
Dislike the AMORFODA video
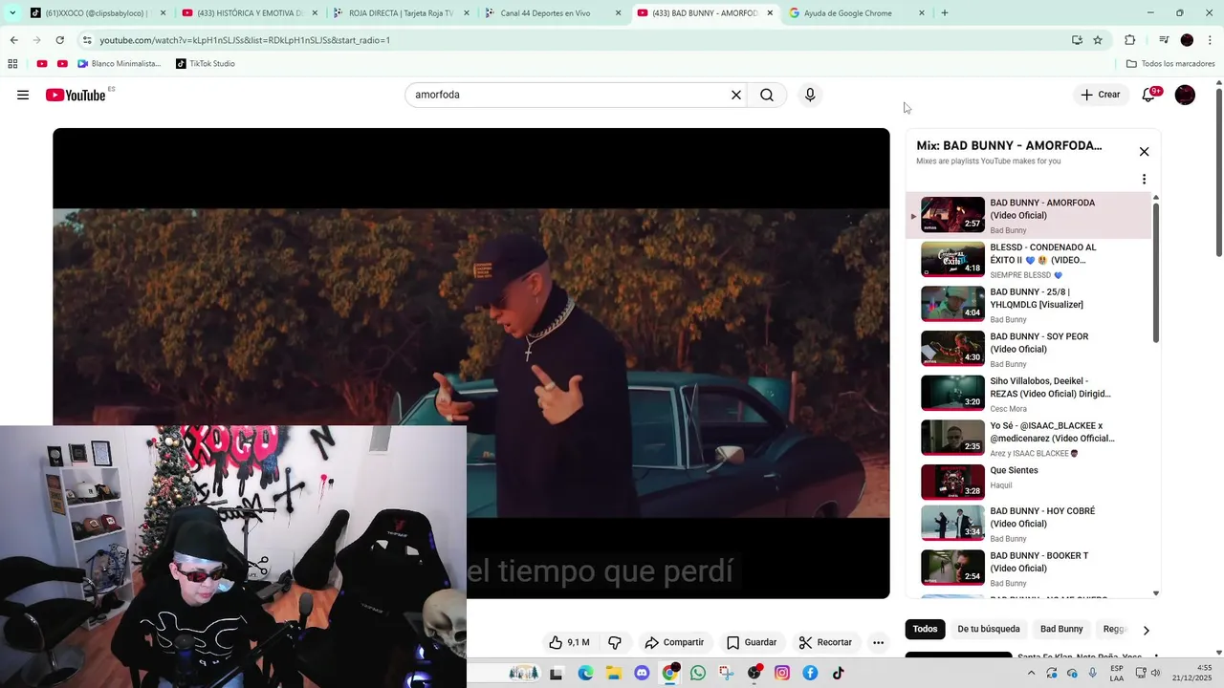coord(615,642)
